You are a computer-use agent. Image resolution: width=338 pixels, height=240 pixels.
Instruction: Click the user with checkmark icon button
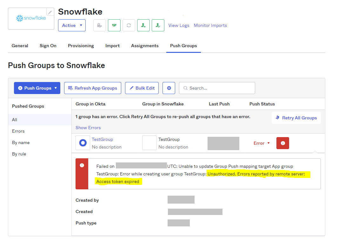coord(158,25)
